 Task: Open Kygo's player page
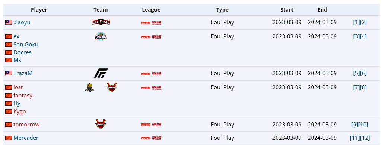19,112
